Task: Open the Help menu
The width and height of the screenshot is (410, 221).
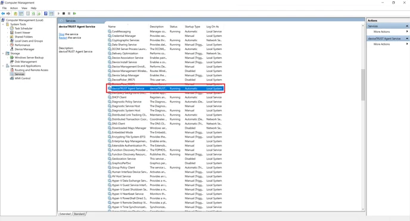Action: 33,8
